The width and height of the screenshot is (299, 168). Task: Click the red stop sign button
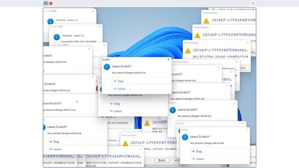coord(51,3)
